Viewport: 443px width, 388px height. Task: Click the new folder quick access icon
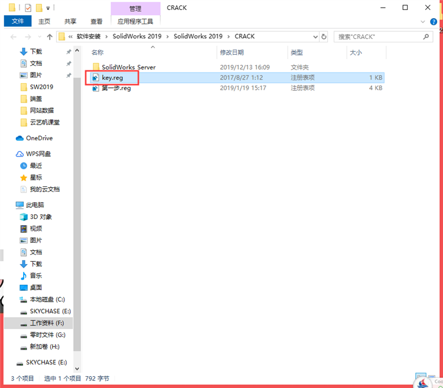click(39, 8)
